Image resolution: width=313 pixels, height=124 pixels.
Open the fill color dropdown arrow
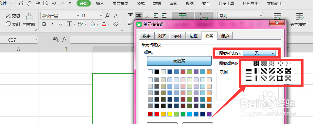click(97, 24)
